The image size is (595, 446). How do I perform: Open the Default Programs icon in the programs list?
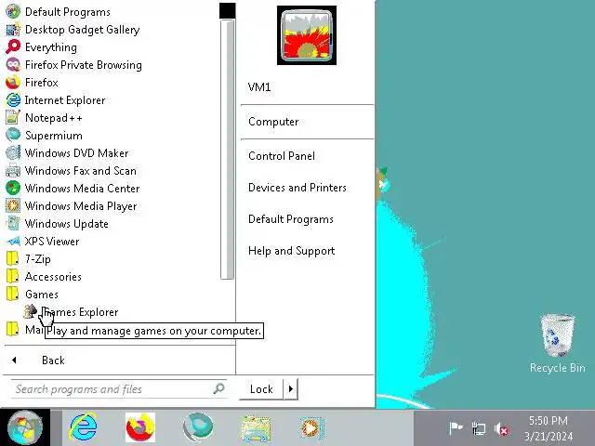(13, 12)
